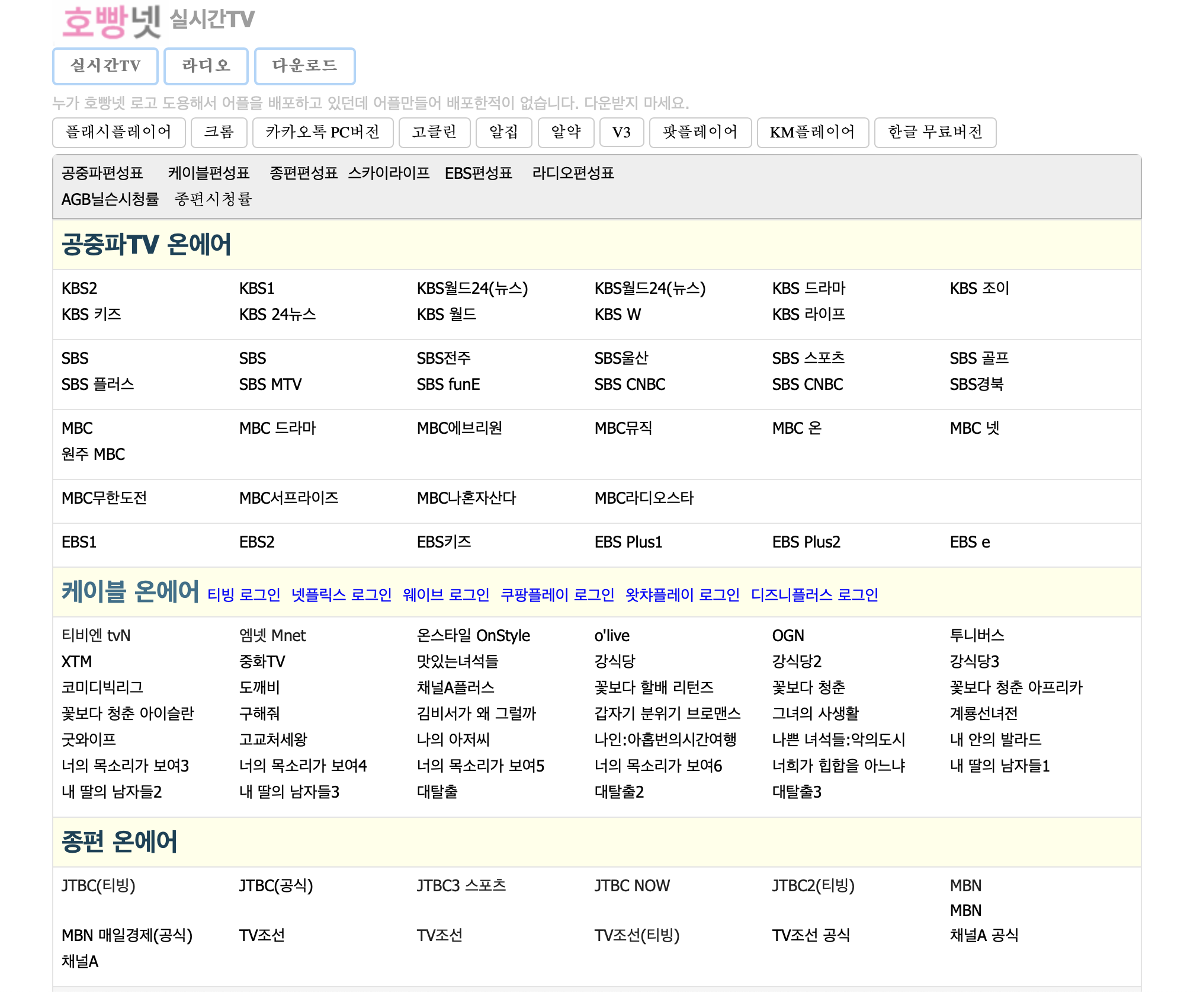Open the 티비엔 tvN channel
The image size is (1200, 992).
(x=96, y=636)
